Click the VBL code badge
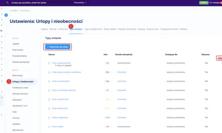Screen dimensions: 222x133 [x=108, y=72]
